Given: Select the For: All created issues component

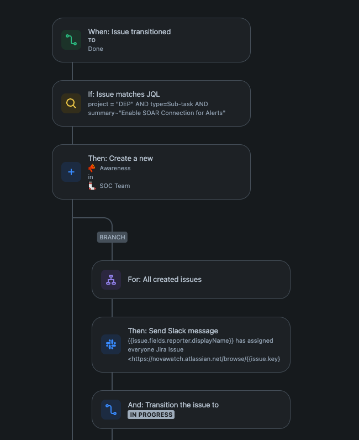Looking at the screenshot, I should (191, 280).
